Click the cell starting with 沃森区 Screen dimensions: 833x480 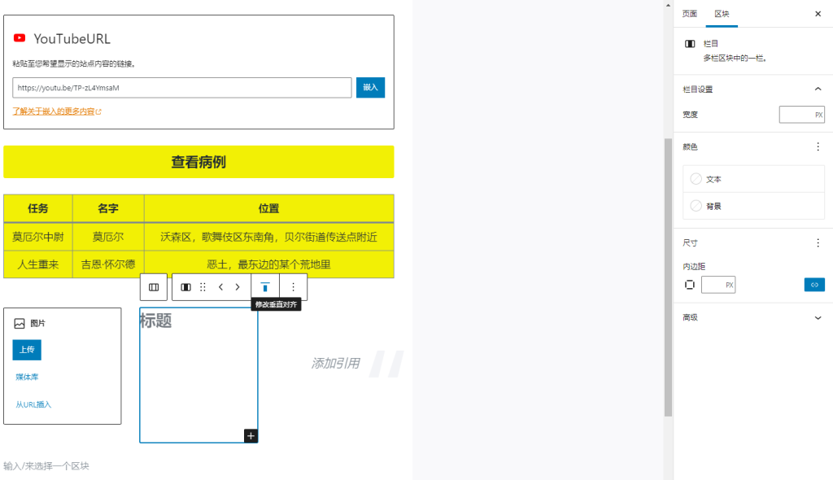(268, 237)
